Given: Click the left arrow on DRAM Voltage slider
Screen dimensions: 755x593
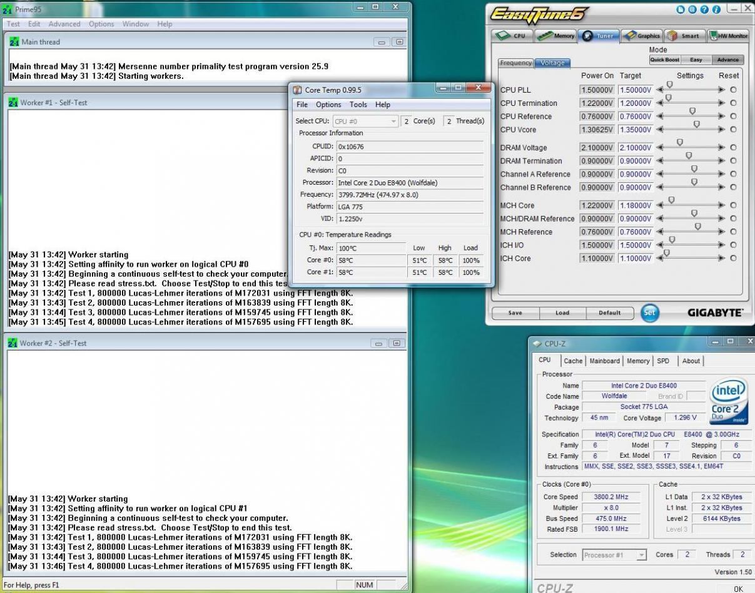Looking at the screenshot, I should pos(659,148).
